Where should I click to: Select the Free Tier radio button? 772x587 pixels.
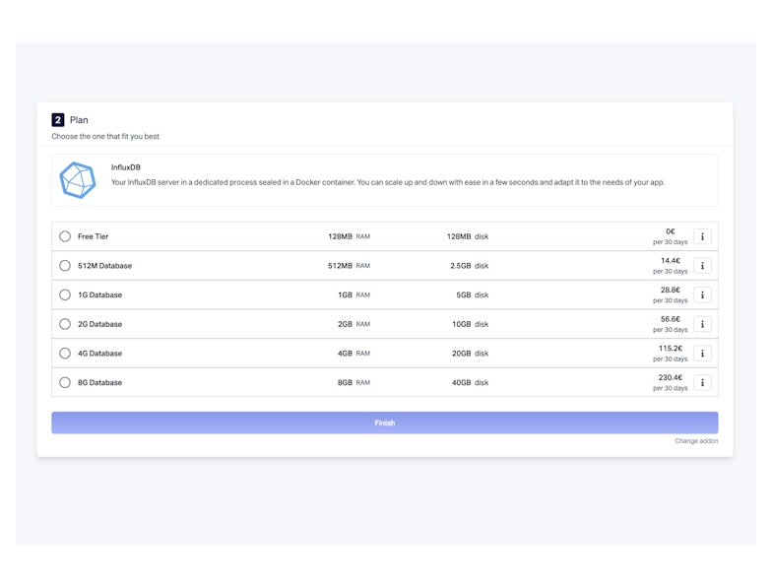point(65,236)
